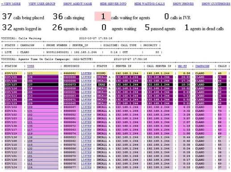Click the '0 calls in IVR' stat

177,16
